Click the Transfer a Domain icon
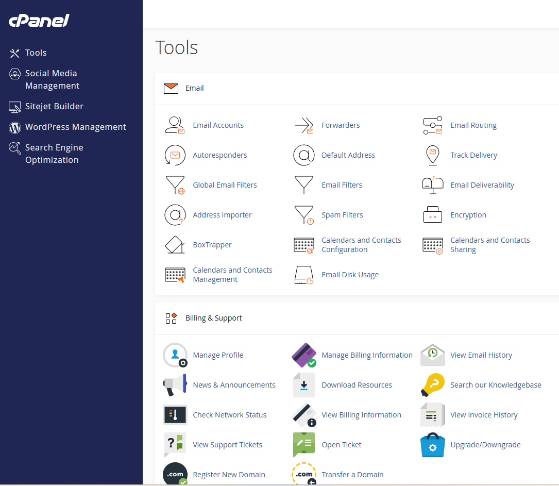This screenshot has height=486, width=559. click(304, 474)
